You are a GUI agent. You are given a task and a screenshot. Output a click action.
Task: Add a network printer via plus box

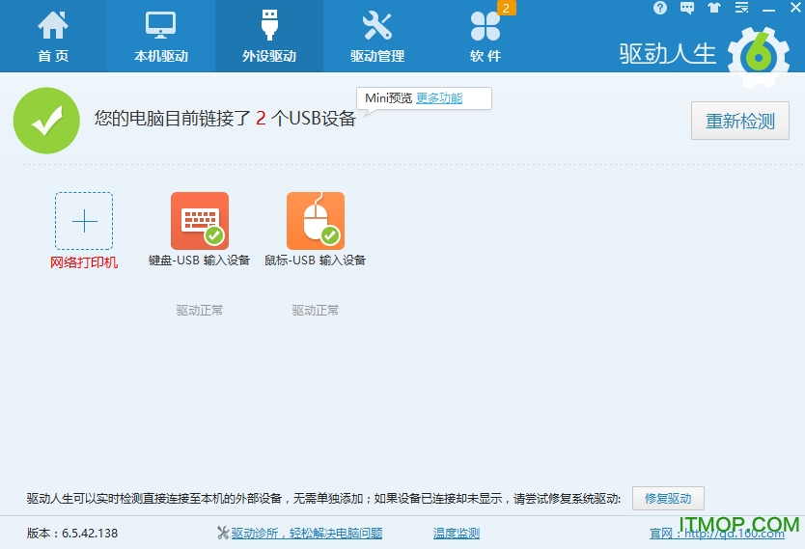click(84, 221)
